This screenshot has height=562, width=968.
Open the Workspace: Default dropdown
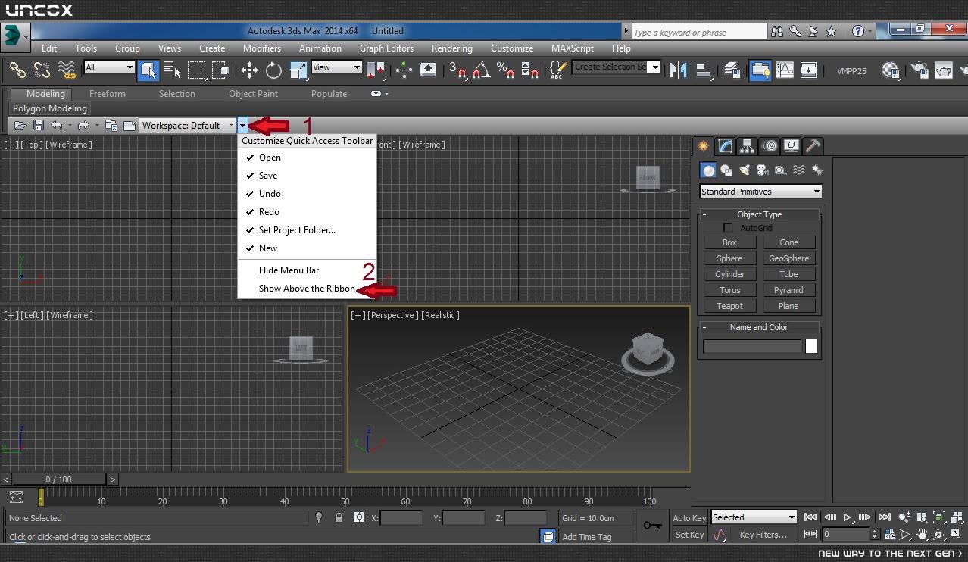pos(188,126)
